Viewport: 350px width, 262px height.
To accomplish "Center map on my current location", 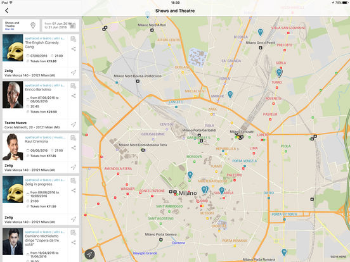I will [x=89, y=254].
